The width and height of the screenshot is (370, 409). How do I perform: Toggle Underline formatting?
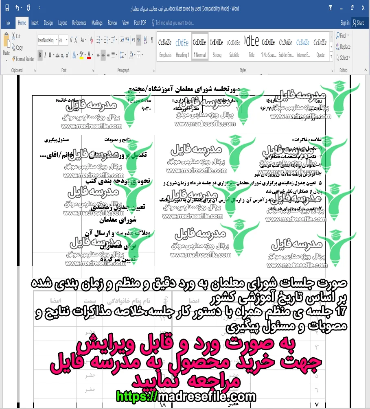(x=50, y=55)
